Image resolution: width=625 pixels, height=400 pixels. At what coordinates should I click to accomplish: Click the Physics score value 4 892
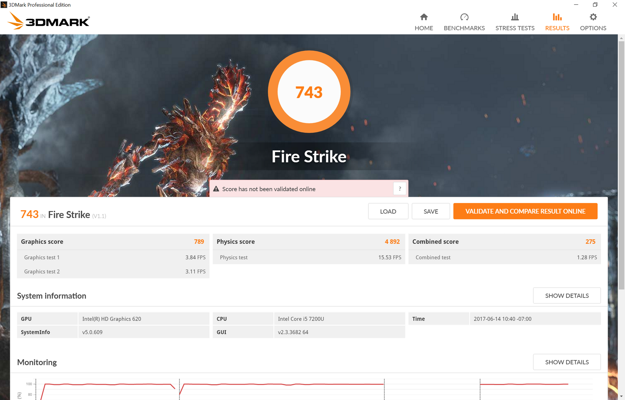click(392, 242)
